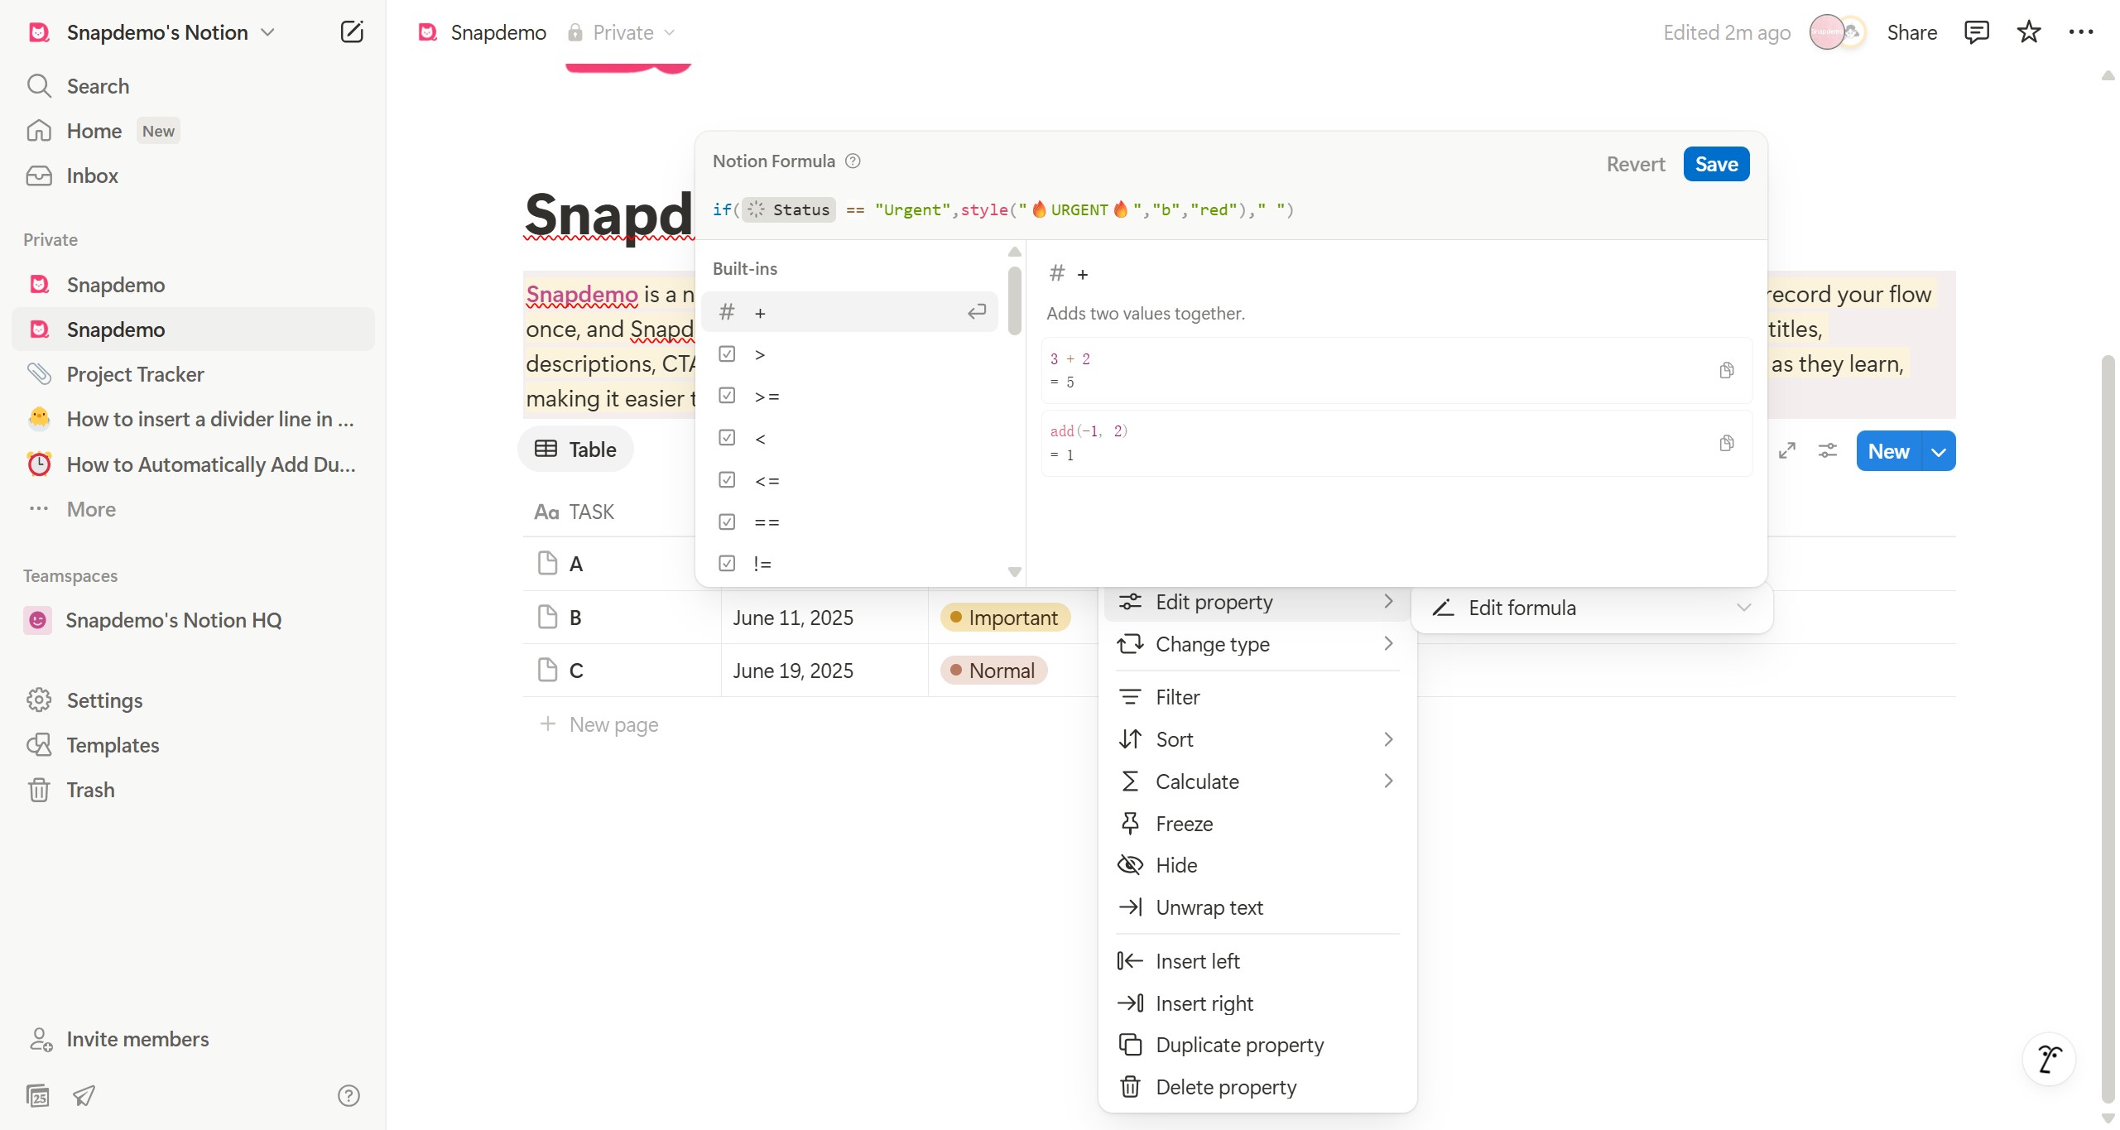
Task: Open the New button dropdown arrow
Action: click(1938, 451)
